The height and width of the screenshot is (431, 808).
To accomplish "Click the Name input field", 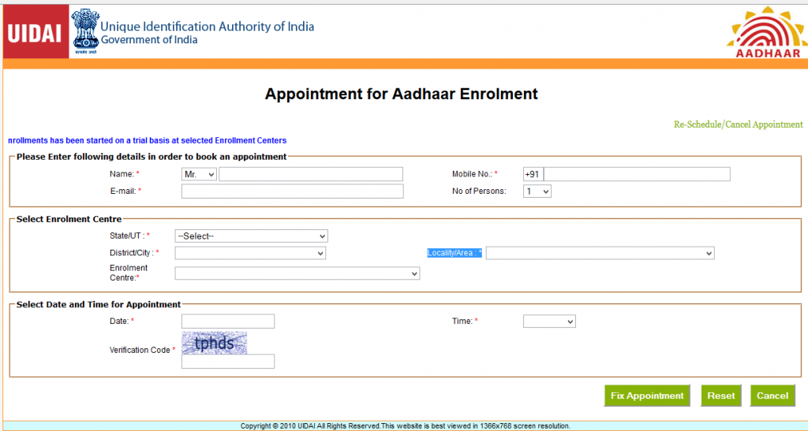I will point(311,174).
